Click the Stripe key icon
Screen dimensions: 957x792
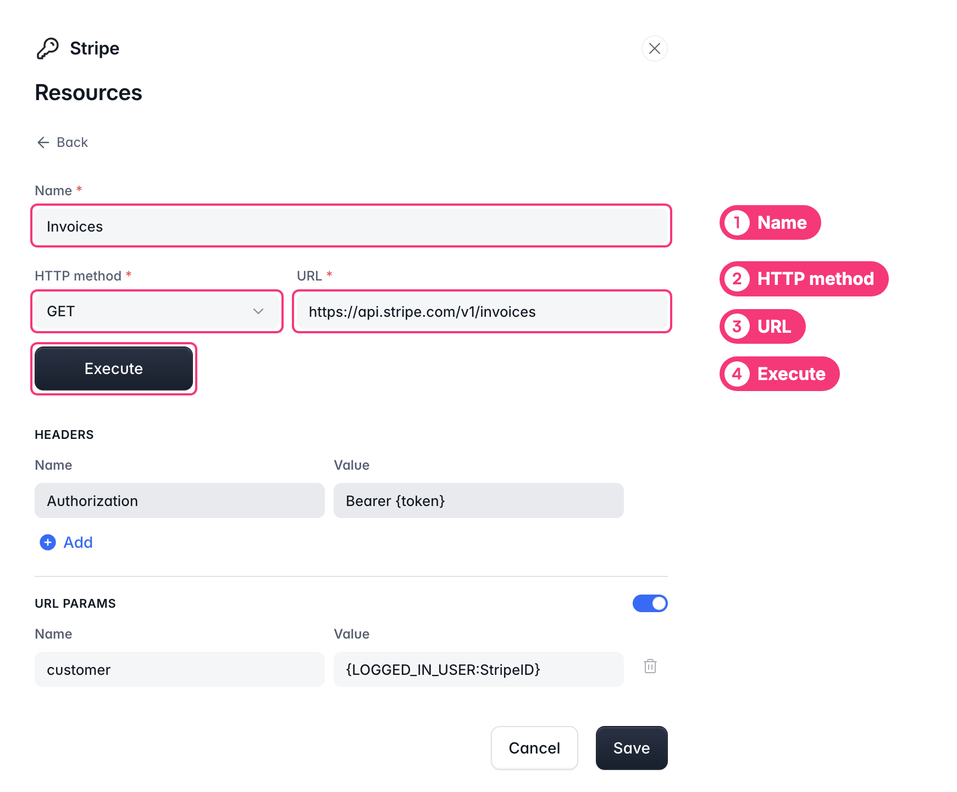point(48,48)
